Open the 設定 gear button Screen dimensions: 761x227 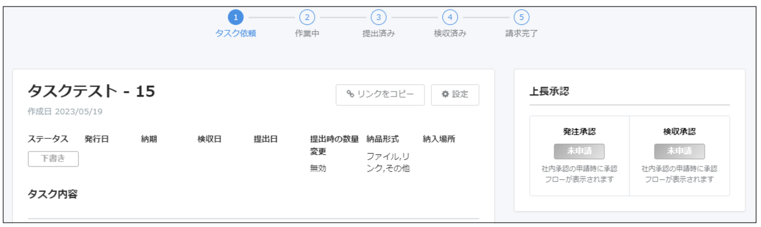click(455, 94)
